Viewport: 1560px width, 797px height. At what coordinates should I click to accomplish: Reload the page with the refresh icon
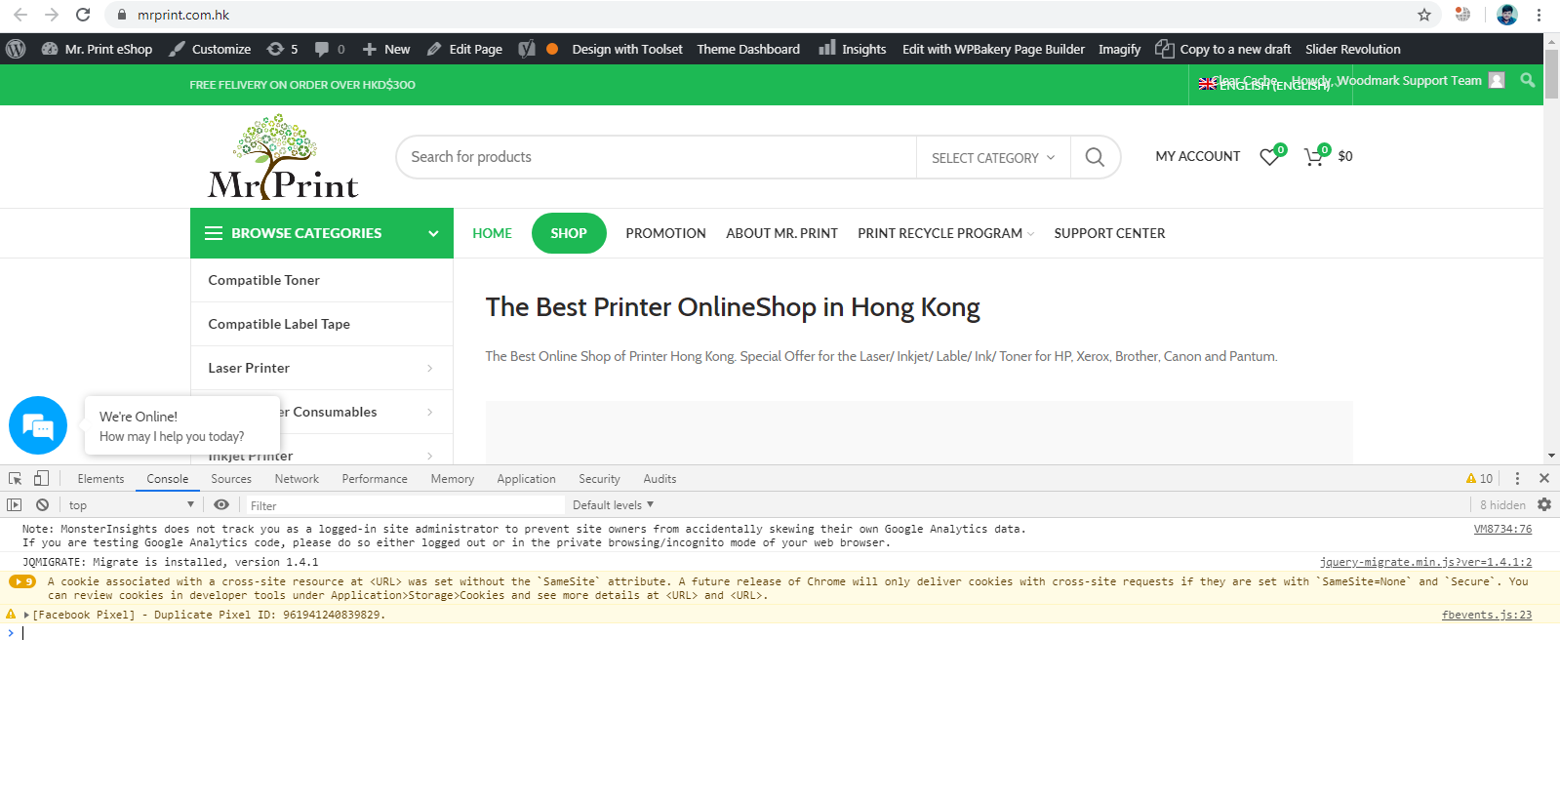coord(83,15)
